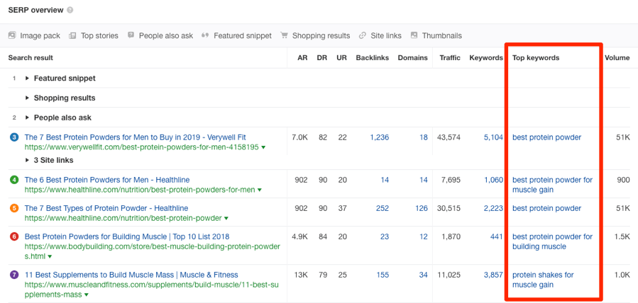Image resolution: width=638 pixels, height=303 pixels.
Task: Expand the Shopping results row
Action: point(28,98)
